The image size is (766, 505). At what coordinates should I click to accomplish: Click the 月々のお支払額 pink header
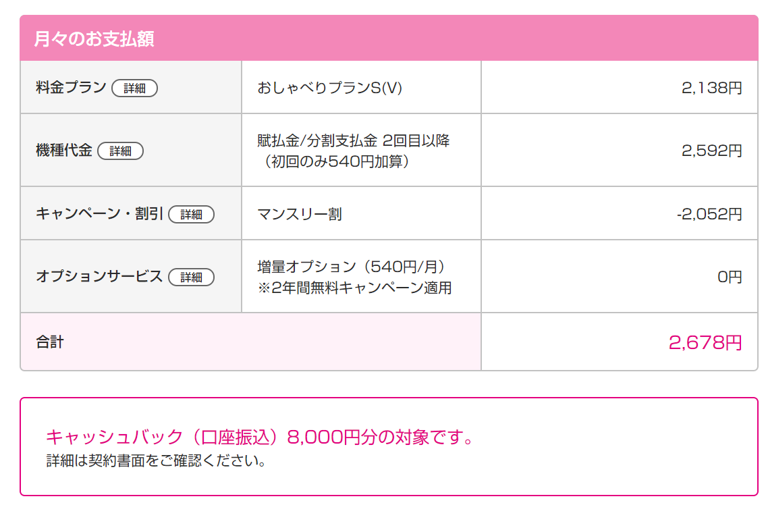coord(389,38)
